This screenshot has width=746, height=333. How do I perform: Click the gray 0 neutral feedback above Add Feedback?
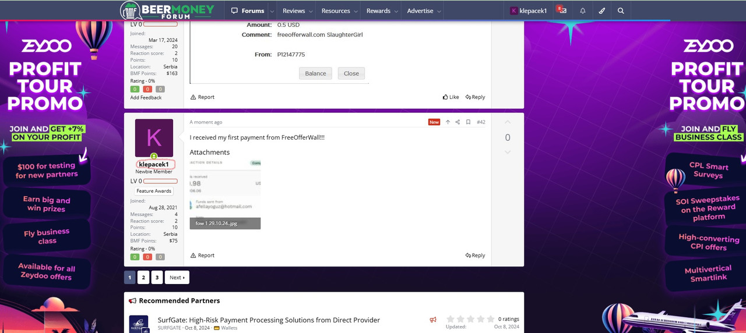(160, 89)
